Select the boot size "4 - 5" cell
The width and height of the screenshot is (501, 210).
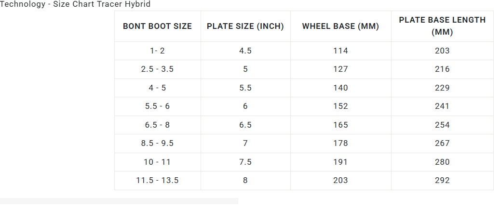pyautogui.click(x=157, y=88)
